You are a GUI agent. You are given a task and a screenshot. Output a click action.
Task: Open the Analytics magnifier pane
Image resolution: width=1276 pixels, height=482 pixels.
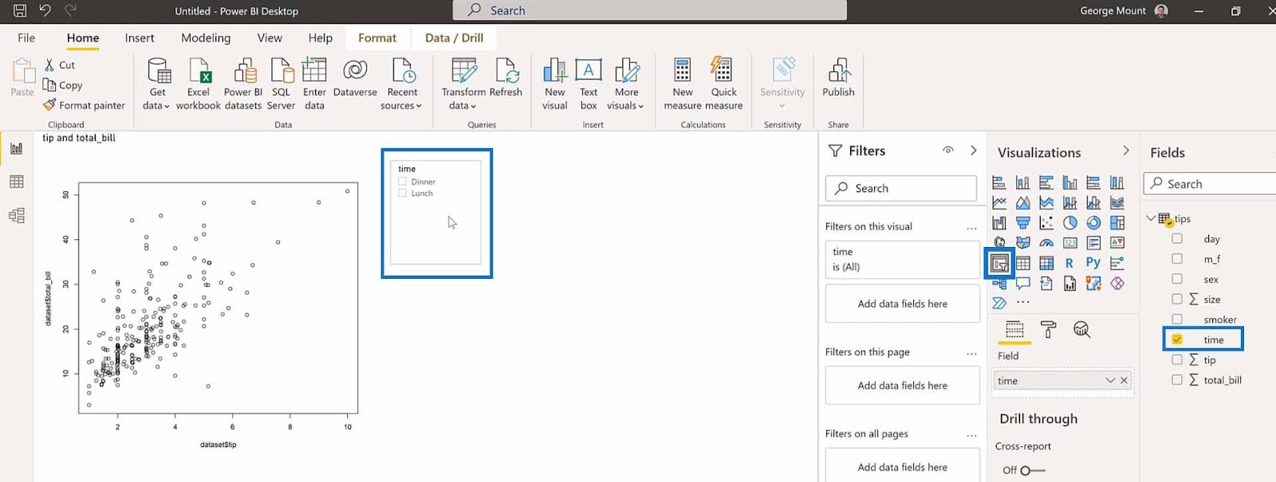pyautogui.click(x=1081, y=329)
